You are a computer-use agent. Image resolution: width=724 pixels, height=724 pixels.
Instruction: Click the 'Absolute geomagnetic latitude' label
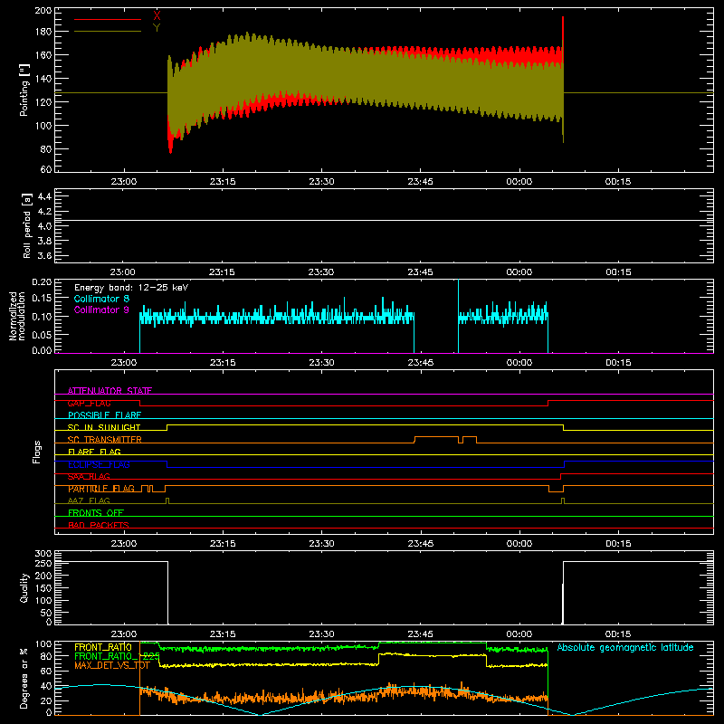625,647
